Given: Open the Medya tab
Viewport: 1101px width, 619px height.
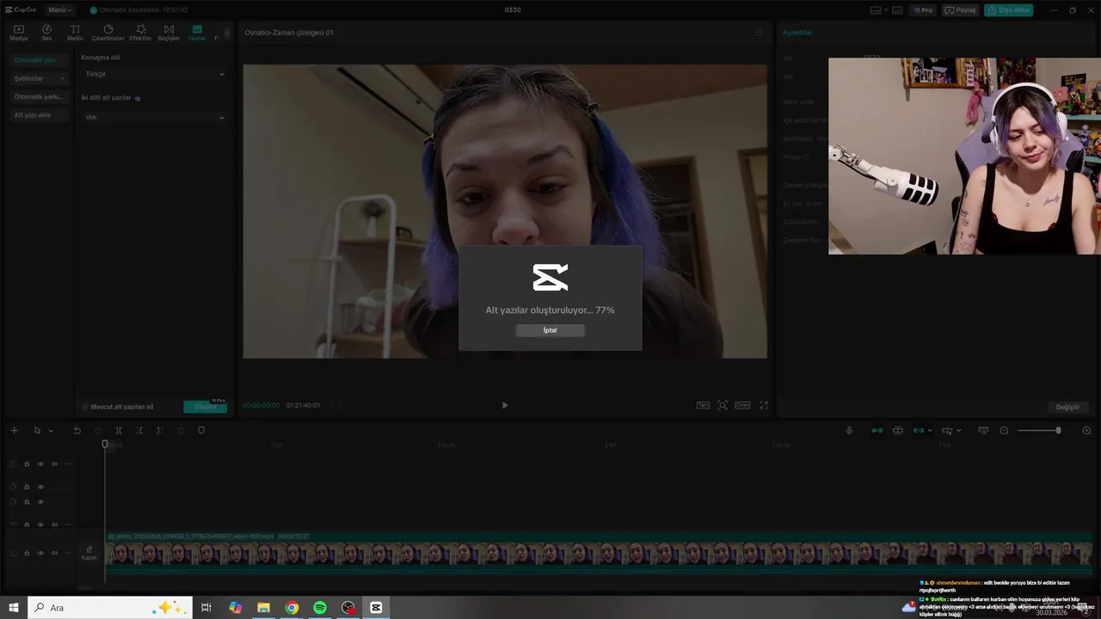Looking at the screenshot, I should click(x=18, y=33).
